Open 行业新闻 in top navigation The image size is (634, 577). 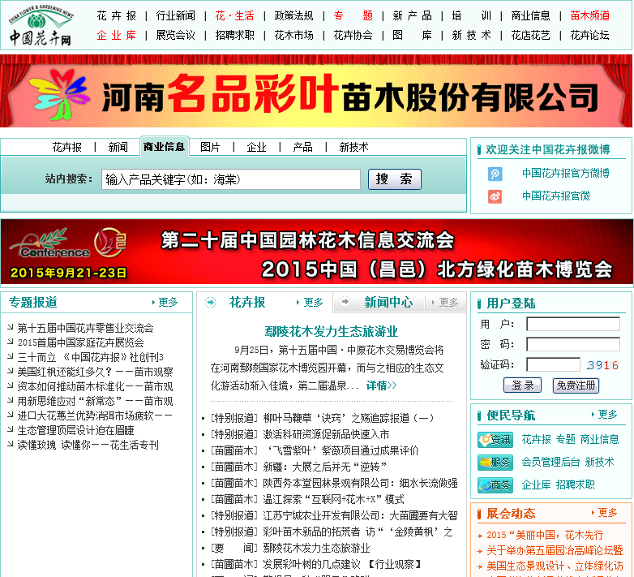click(x=175, y=15)
